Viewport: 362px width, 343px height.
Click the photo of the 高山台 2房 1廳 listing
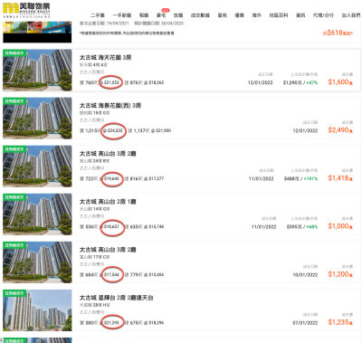pos(37,214)
